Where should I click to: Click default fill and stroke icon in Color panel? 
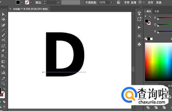click(146, 17)
